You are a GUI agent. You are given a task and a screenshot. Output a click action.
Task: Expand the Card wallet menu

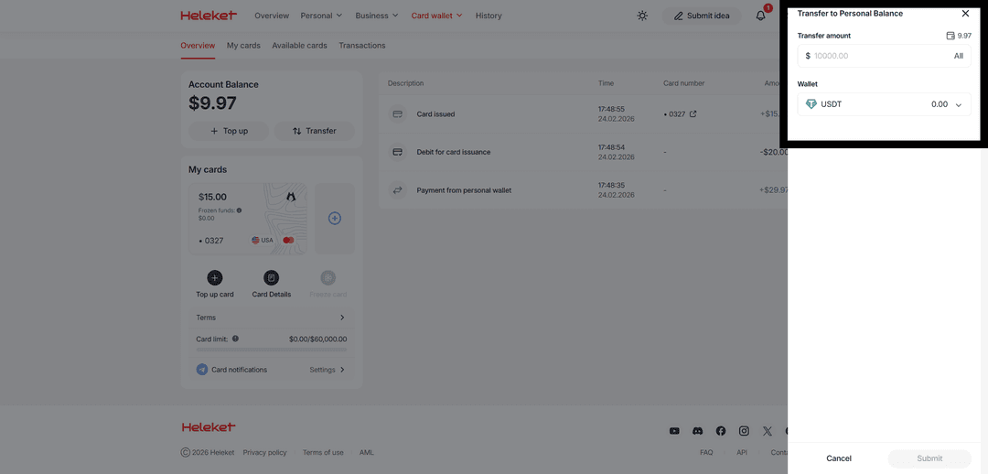(x=436, y=16)
